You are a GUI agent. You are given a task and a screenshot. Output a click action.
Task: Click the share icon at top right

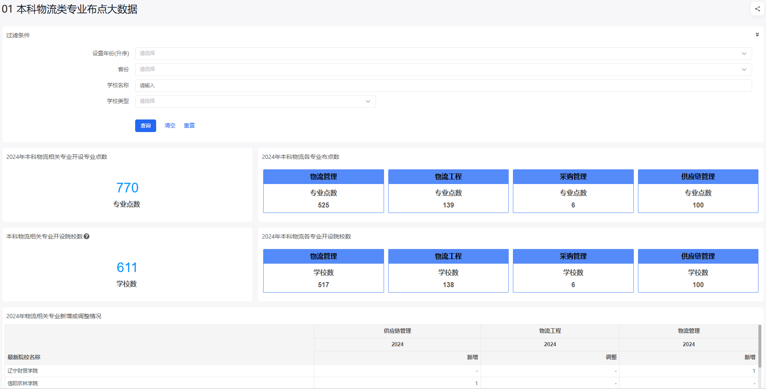[757, 9]
